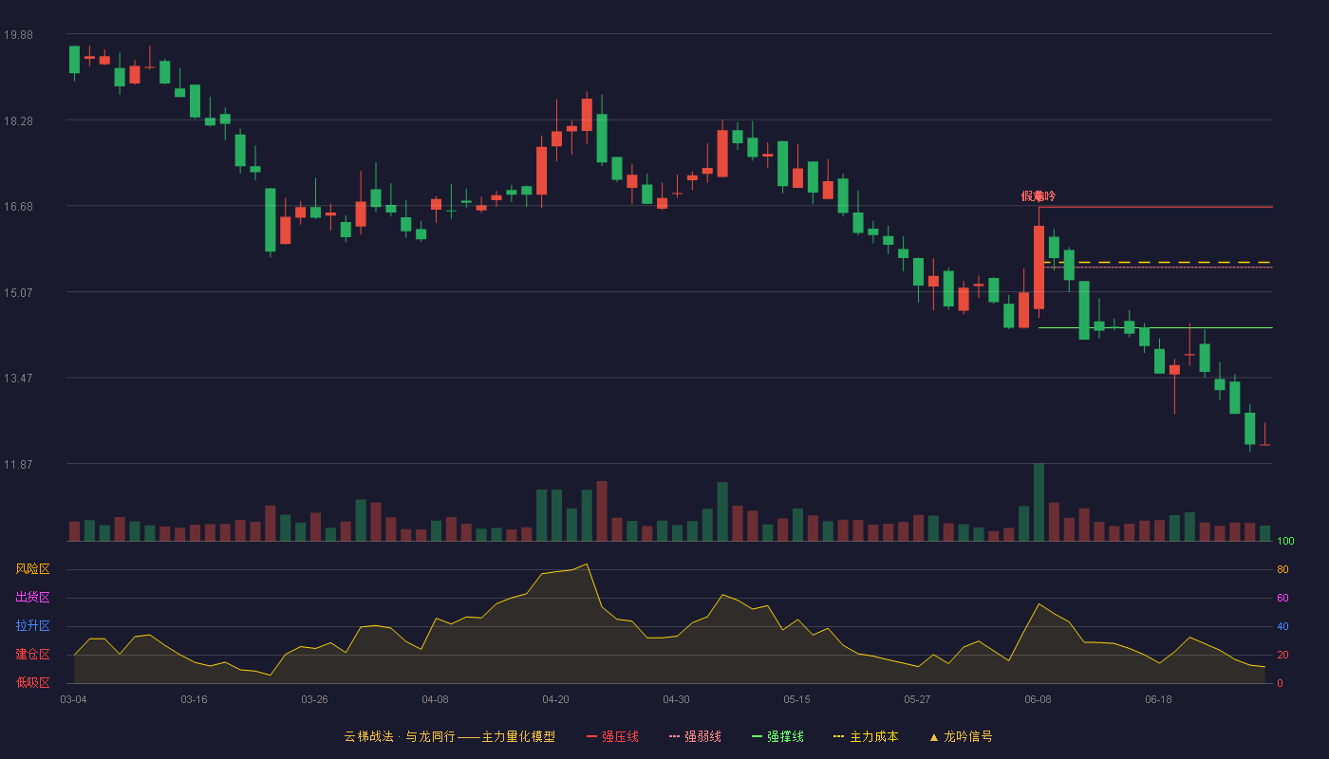Image resolution: width=1329 pixels, height=759 pixels.
Task: Click the 19.88 price axis label
Action: [x=18, y=35]
